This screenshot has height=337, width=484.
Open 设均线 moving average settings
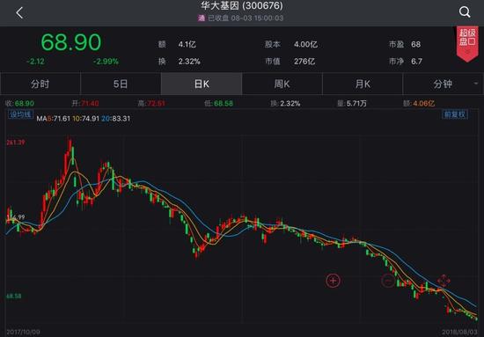(20, 114)
